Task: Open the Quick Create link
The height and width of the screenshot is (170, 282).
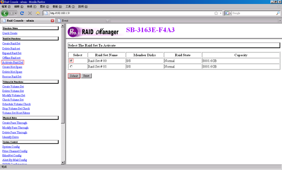Action: [x=10, y=33]
